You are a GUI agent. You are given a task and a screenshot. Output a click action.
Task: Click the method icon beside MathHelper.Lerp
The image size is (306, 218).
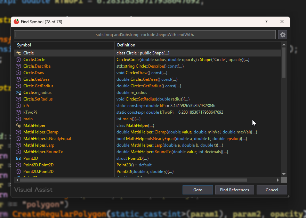18,145
